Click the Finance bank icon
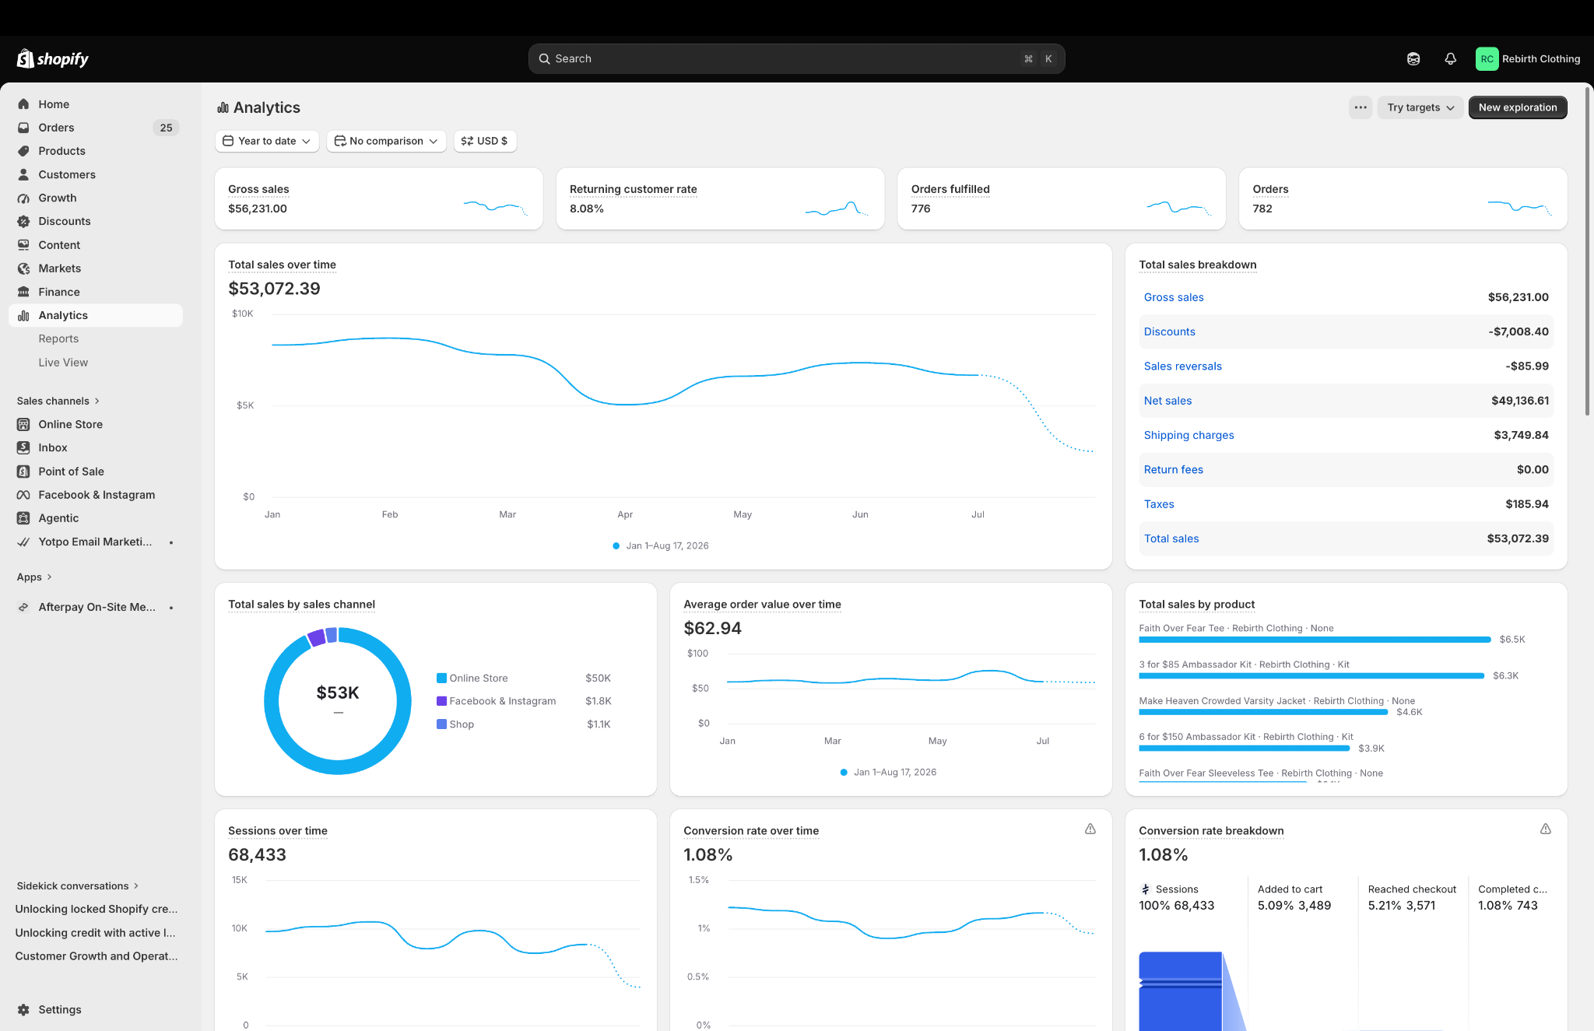This screenshot has width=1594, height=1031. (23, 292)
